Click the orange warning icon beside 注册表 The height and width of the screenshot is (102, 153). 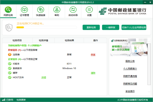click(10, 55)
